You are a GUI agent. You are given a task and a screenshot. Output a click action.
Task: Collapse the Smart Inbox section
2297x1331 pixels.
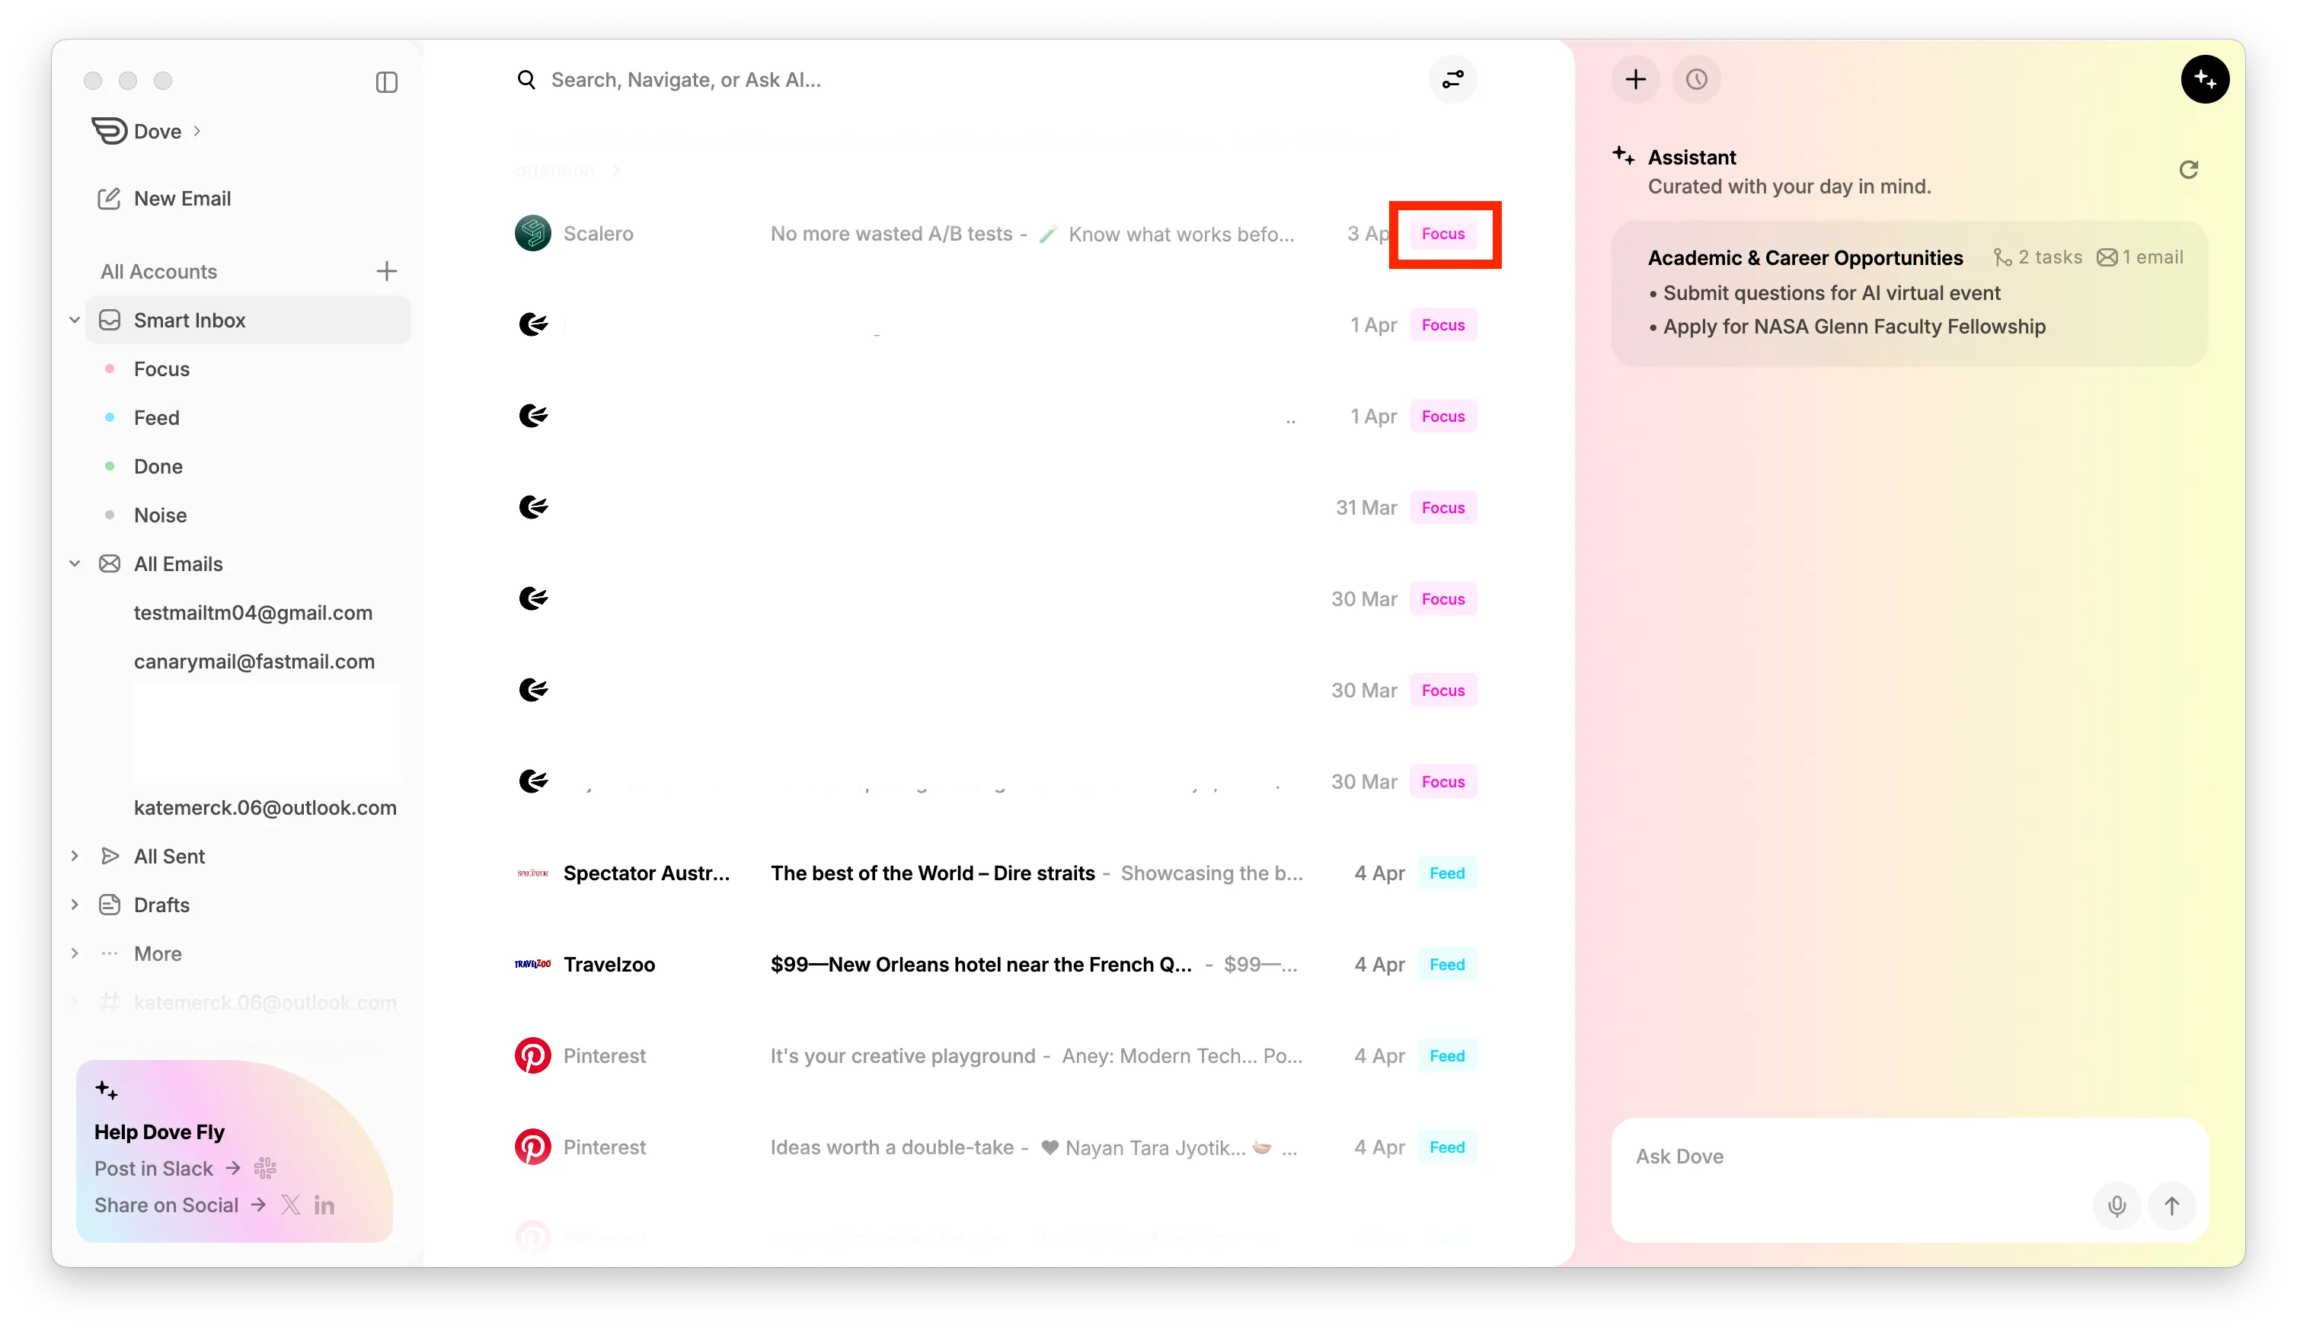point(75,320)
